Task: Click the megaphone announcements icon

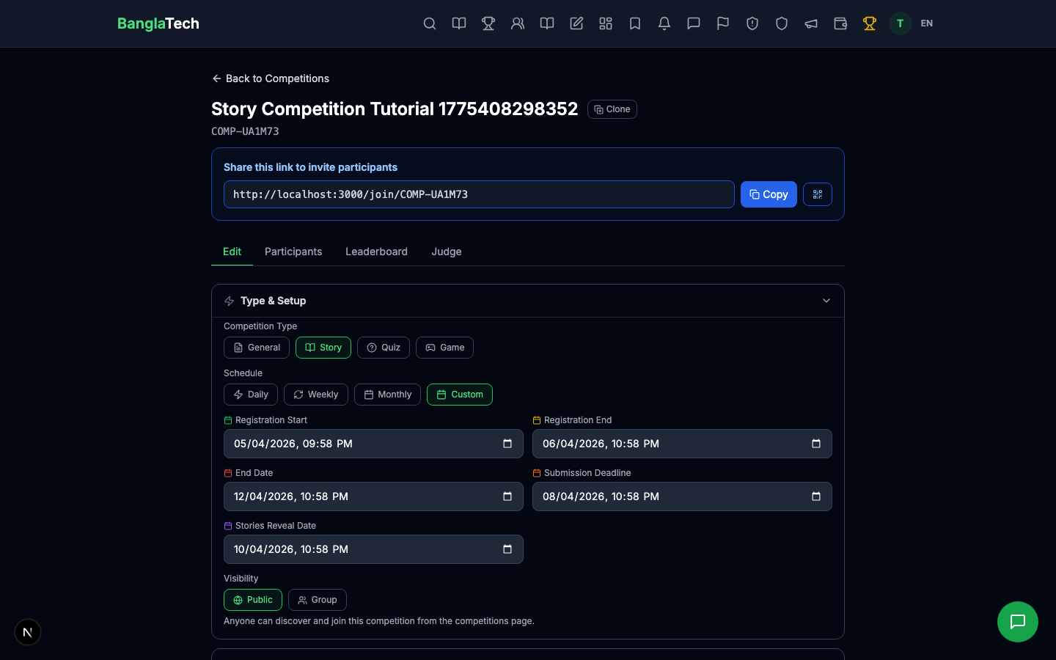Action: click(x=811, y=23)
